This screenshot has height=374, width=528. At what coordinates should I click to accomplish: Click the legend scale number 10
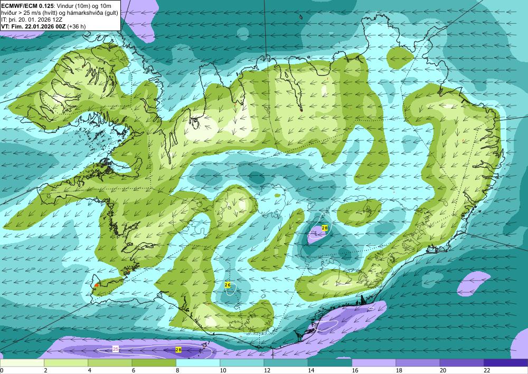point(223,370)
